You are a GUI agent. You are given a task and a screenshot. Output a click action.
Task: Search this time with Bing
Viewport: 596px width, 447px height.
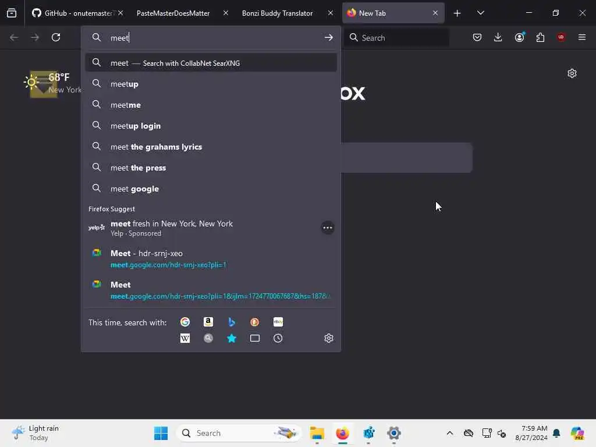coord(232,322)
